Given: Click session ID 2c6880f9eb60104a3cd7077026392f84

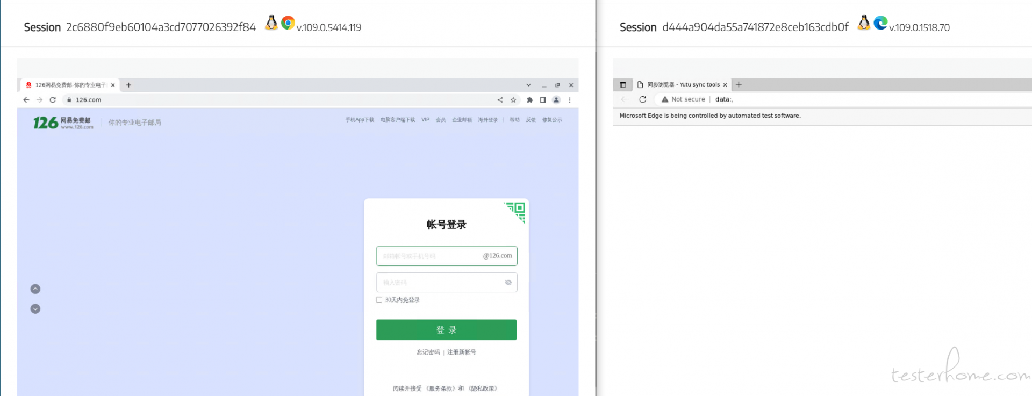Looking at the screenshot, I should tap(161, 27).
